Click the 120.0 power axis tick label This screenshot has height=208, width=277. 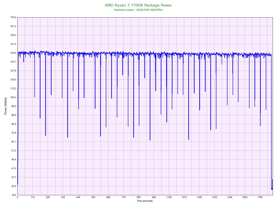coord(13,80)
